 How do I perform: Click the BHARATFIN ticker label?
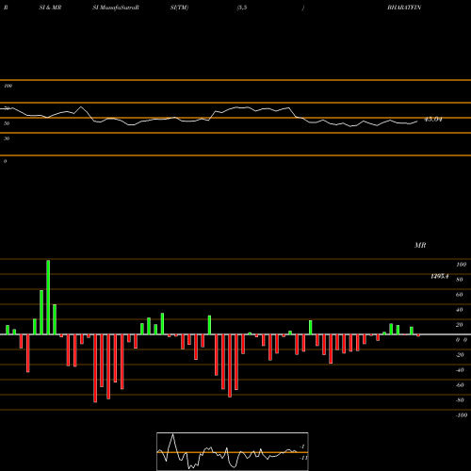(x=404, y=8)
